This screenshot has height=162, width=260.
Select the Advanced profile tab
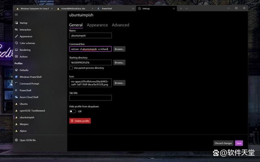(x=120, y=25)
